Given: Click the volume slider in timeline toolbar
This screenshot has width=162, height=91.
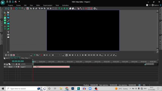Looking at the screenshot, I should pyautogui.click(x=58, y=55).
